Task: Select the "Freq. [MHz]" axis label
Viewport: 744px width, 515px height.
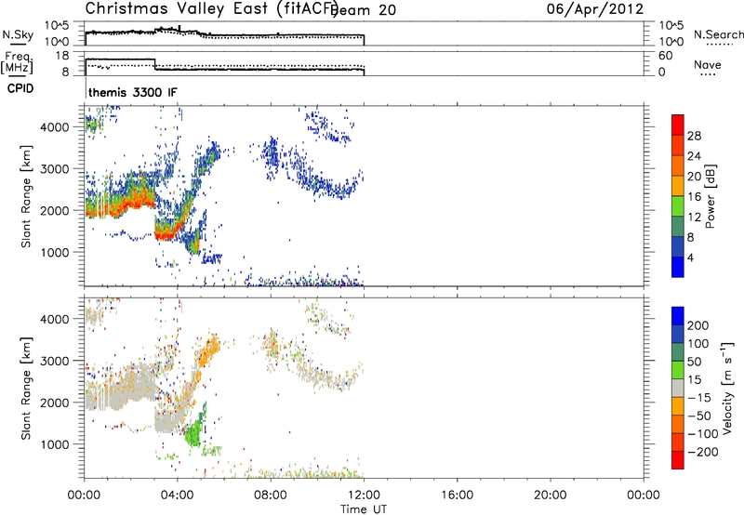Action: pos(17,63)
